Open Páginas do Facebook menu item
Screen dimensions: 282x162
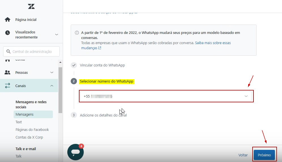pos(32,130)
